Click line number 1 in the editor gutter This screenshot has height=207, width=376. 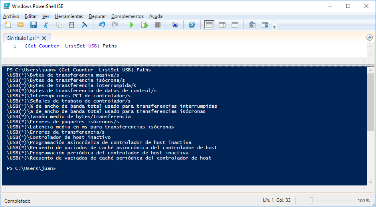(x=15, y=46)
